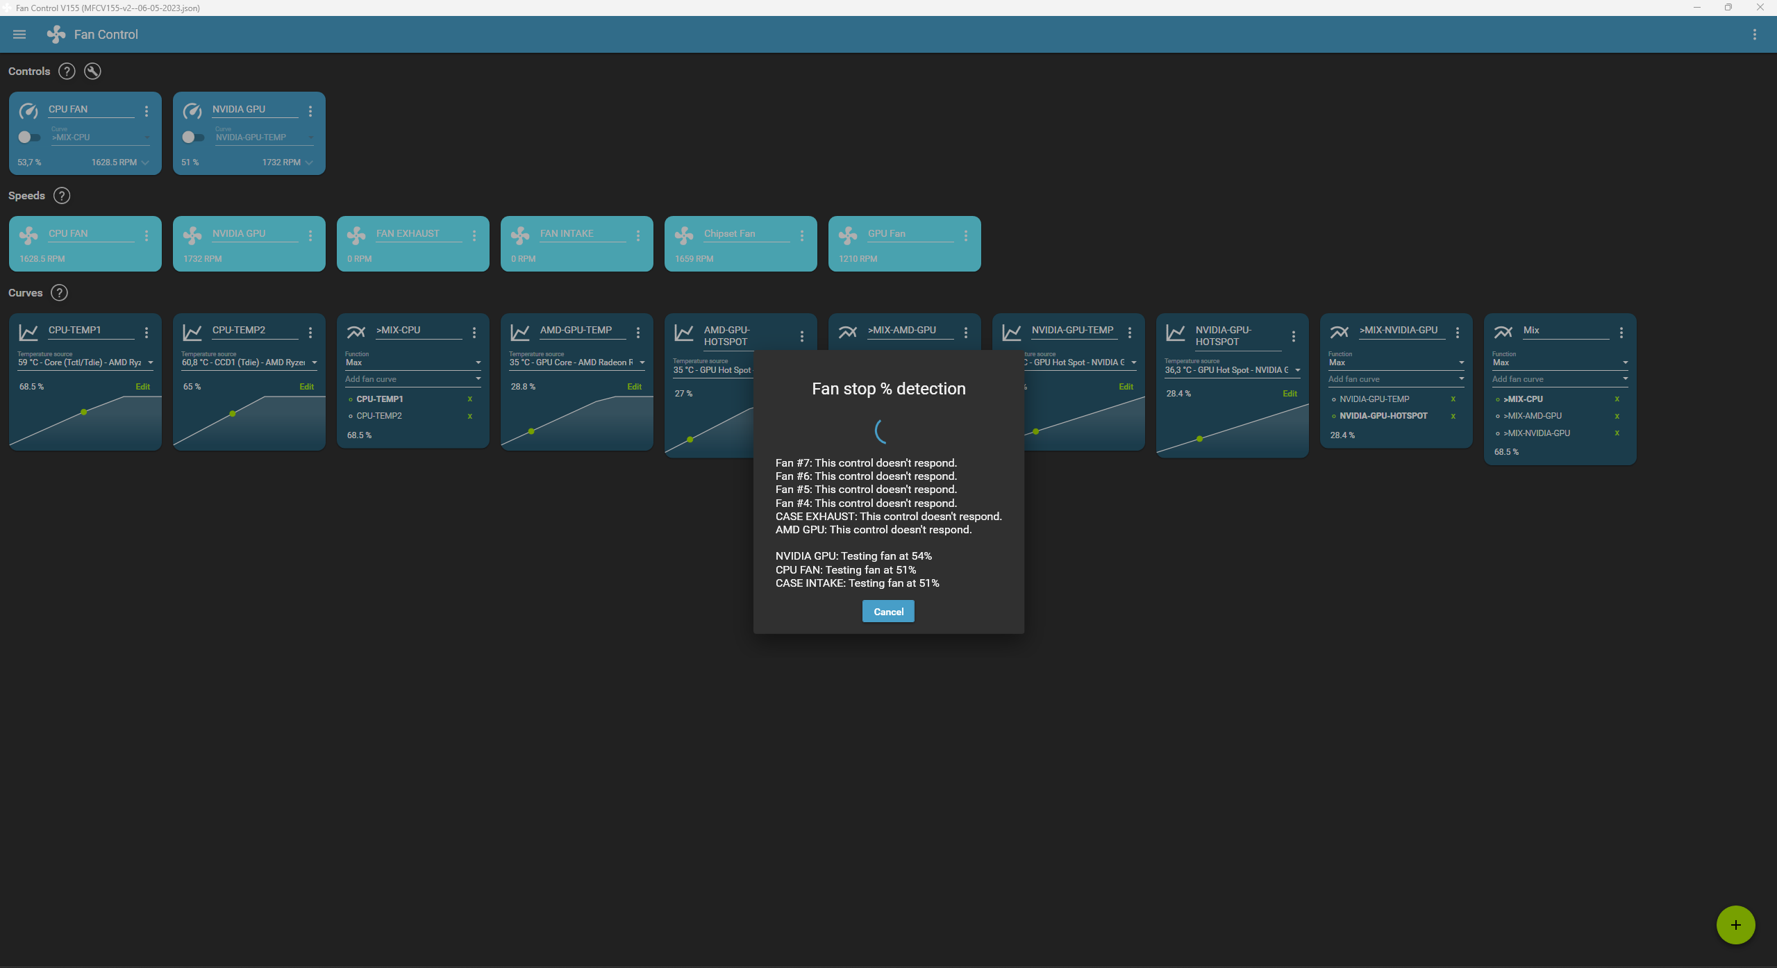1777x968 pixels.
Task: Open the hamburger navigation menu
Action: click(x=19, y=34)
